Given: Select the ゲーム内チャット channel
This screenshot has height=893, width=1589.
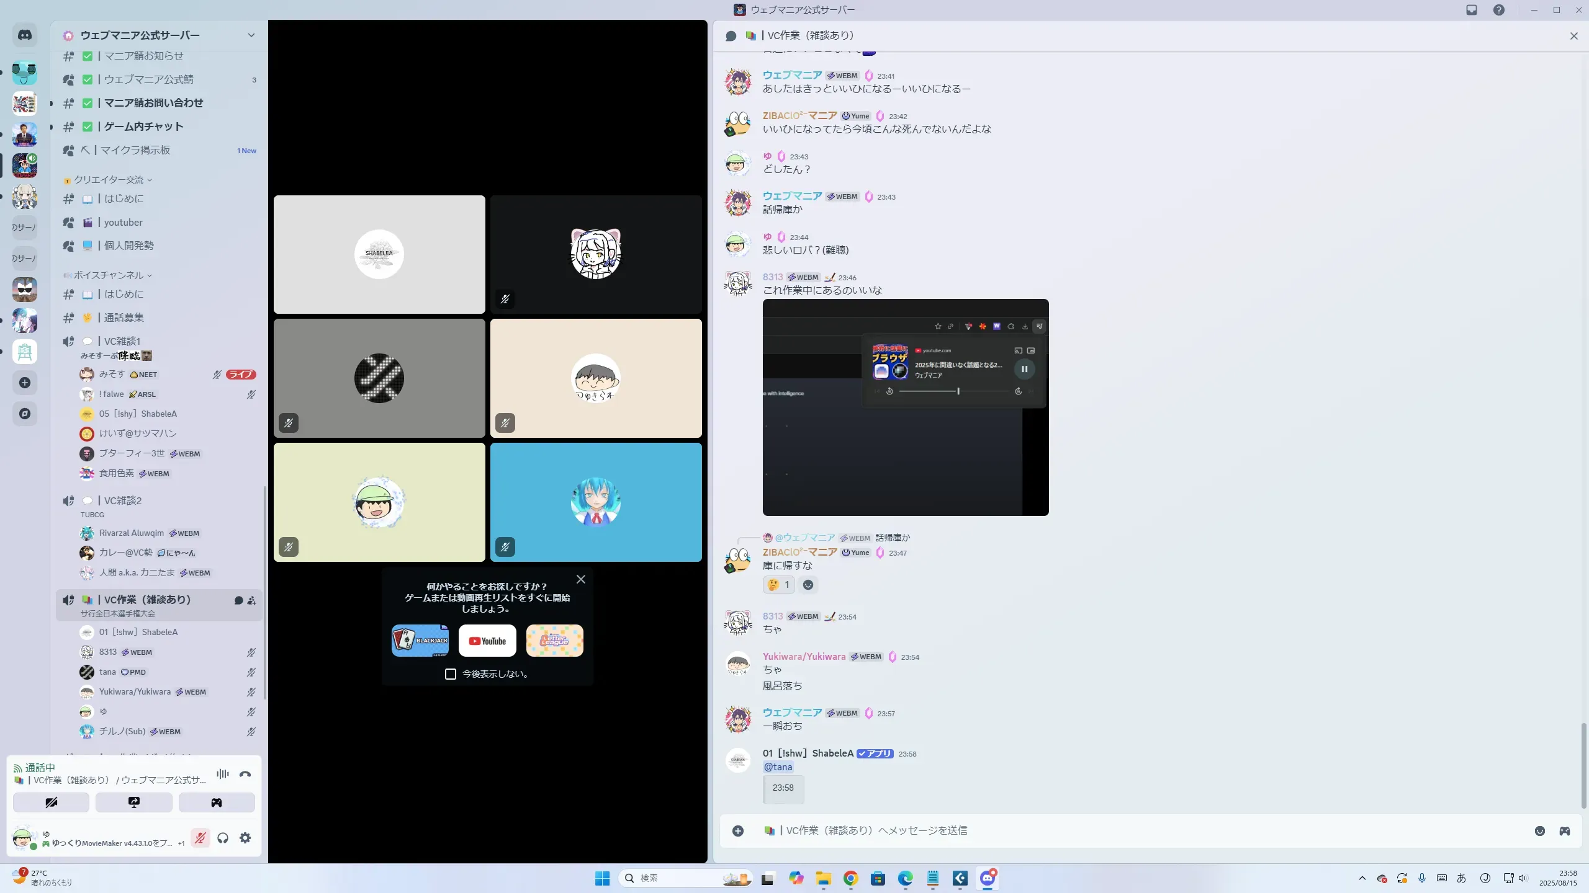Looking at the screenshot, I should [143, 127].
